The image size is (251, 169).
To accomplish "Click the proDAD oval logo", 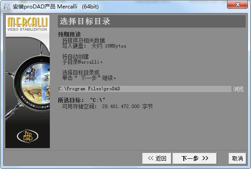I will tap(28, 136).
